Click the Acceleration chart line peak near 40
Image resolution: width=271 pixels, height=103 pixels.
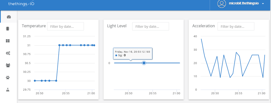coord(201,39)
